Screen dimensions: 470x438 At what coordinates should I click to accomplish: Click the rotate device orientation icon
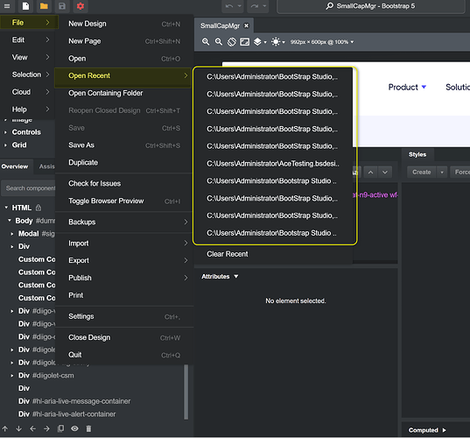point(232,42)
